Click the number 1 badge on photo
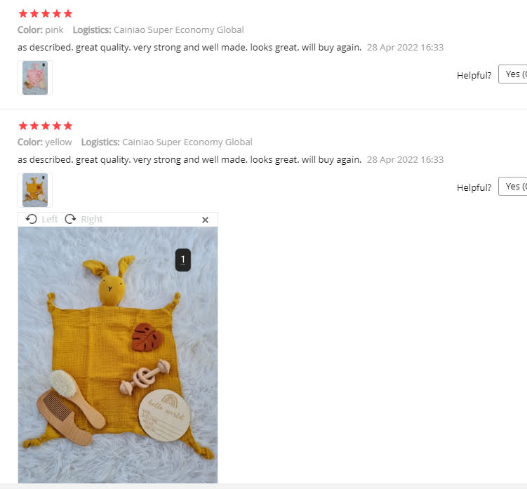The height and width of the screenshot is (489, 527). [183, 260]
